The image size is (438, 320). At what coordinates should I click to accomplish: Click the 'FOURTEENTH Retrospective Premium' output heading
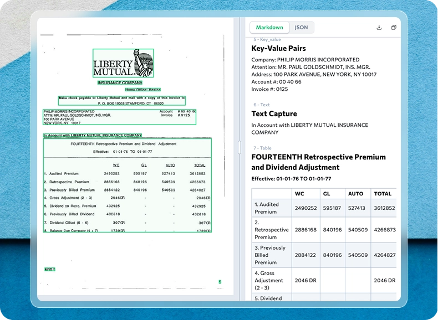point(318,162)
